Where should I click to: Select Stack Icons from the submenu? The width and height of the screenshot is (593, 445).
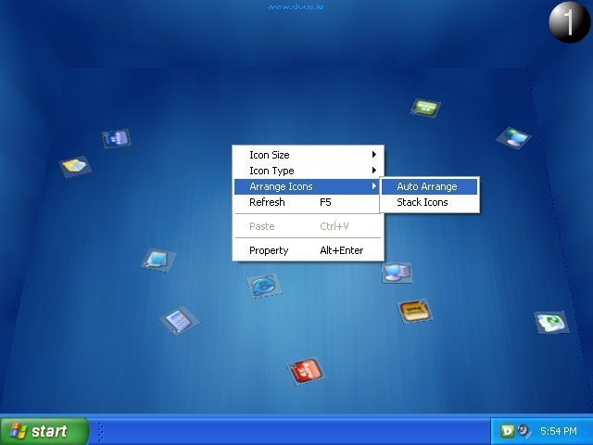click(429, 202)
